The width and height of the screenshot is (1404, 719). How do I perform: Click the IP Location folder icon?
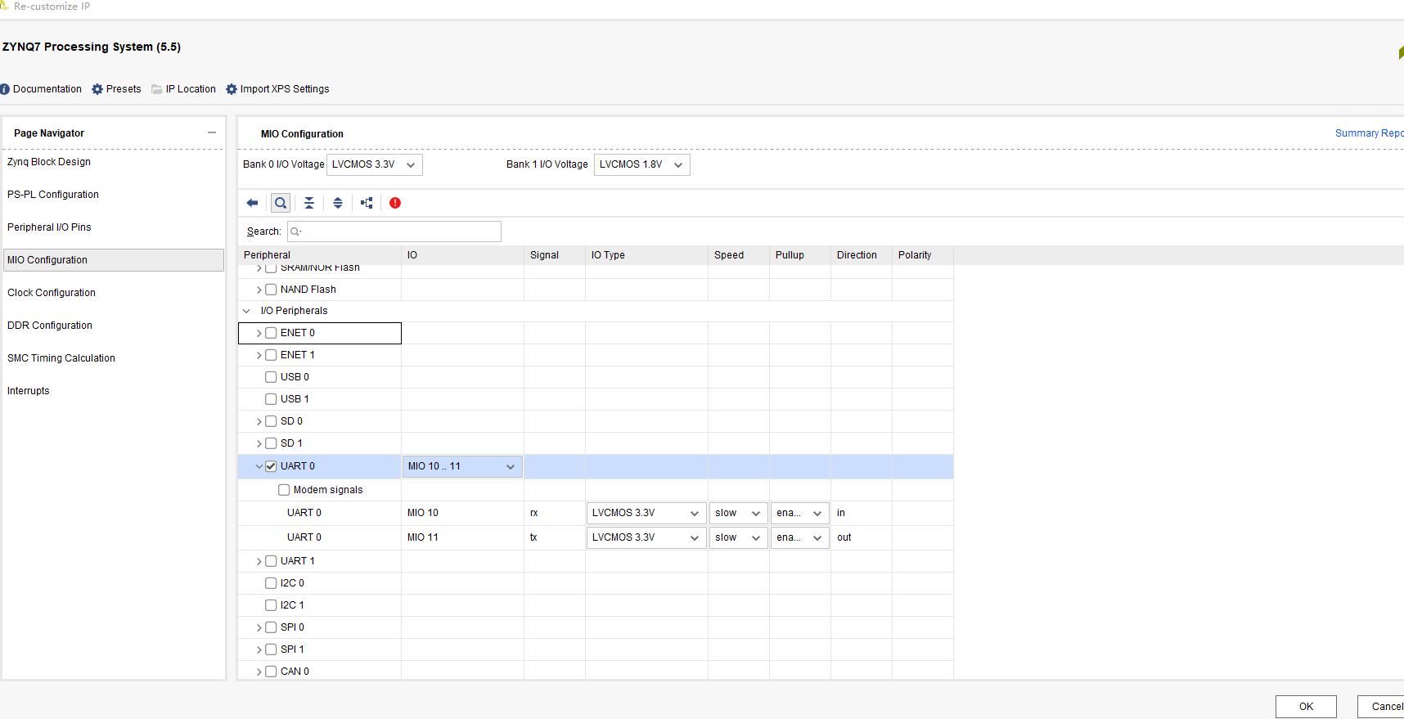pos(157,89)
